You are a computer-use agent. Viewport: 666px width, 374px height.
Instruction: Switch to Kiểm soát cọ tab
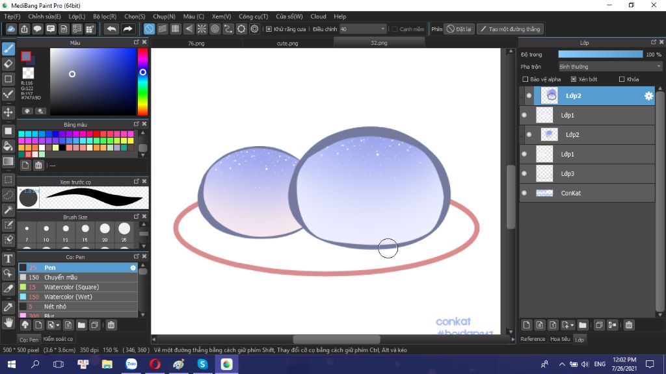coord(58,339)
